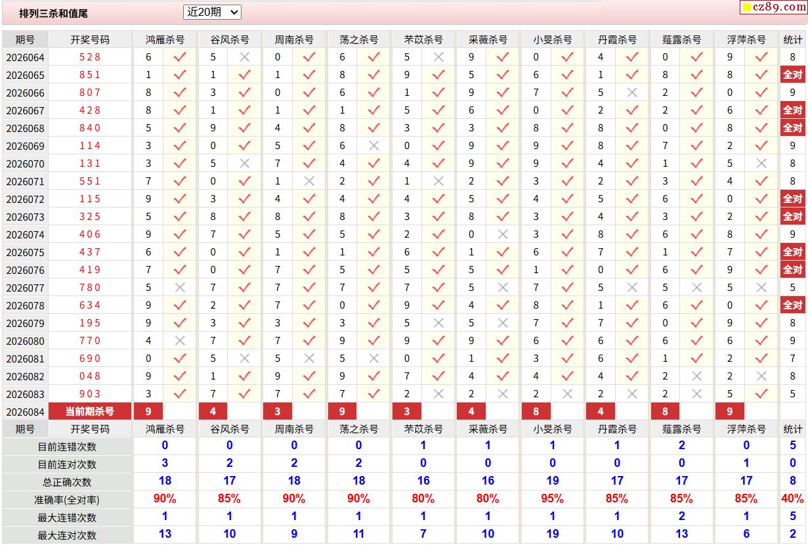Click gray X for 谷风杀号 in row 2026064

pos(244,57)
